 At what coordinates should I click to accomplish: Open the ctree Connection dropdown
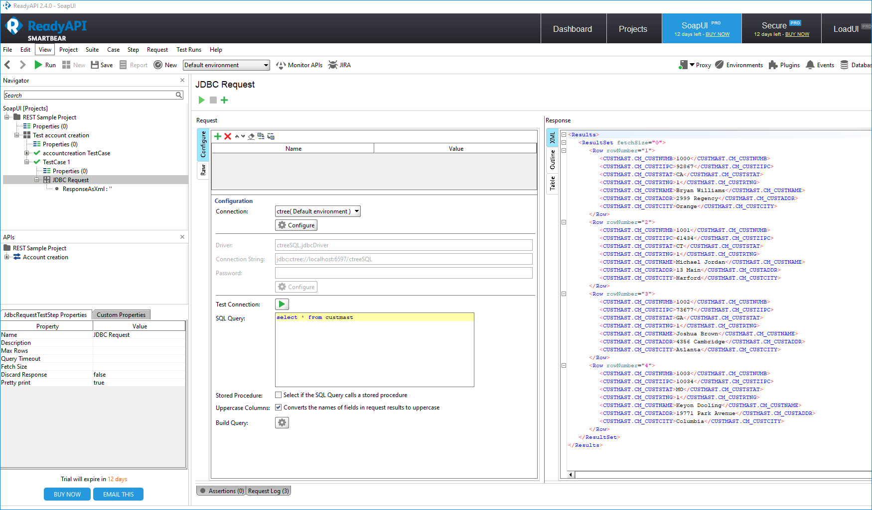[318, 211]
